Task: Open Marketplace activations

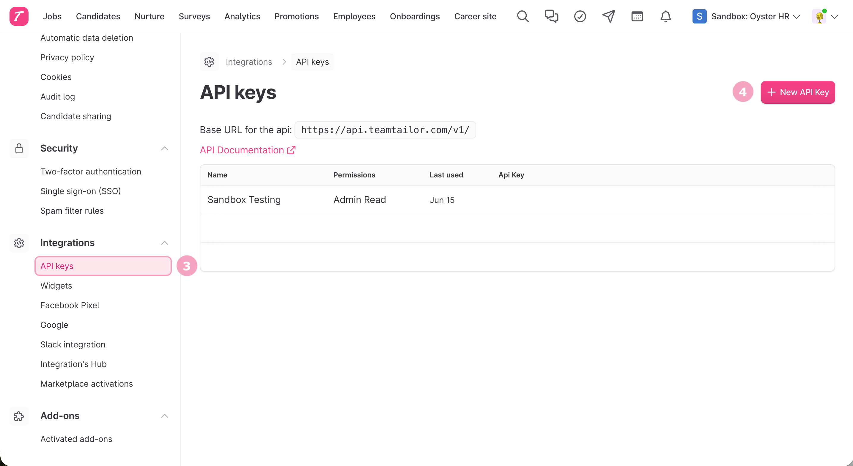Action: point(87,384)
